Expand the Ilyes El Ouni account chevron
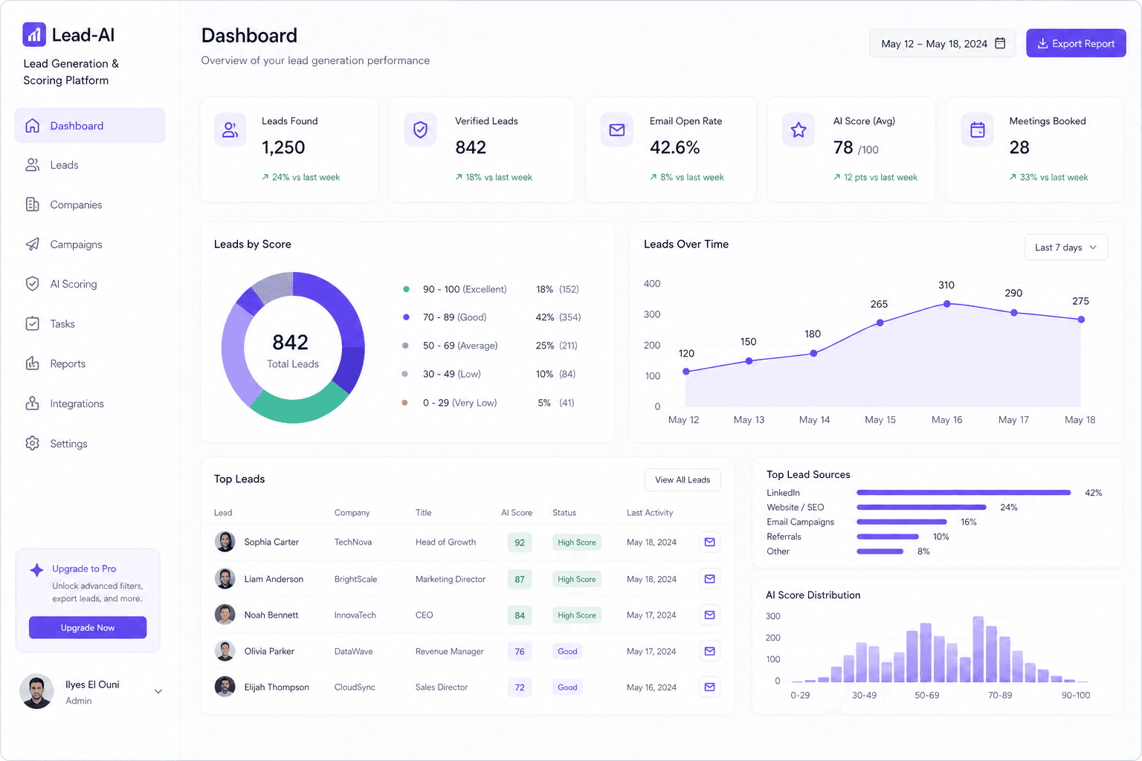The height and width of the screenshot is (761, 1142). point(158,691)
